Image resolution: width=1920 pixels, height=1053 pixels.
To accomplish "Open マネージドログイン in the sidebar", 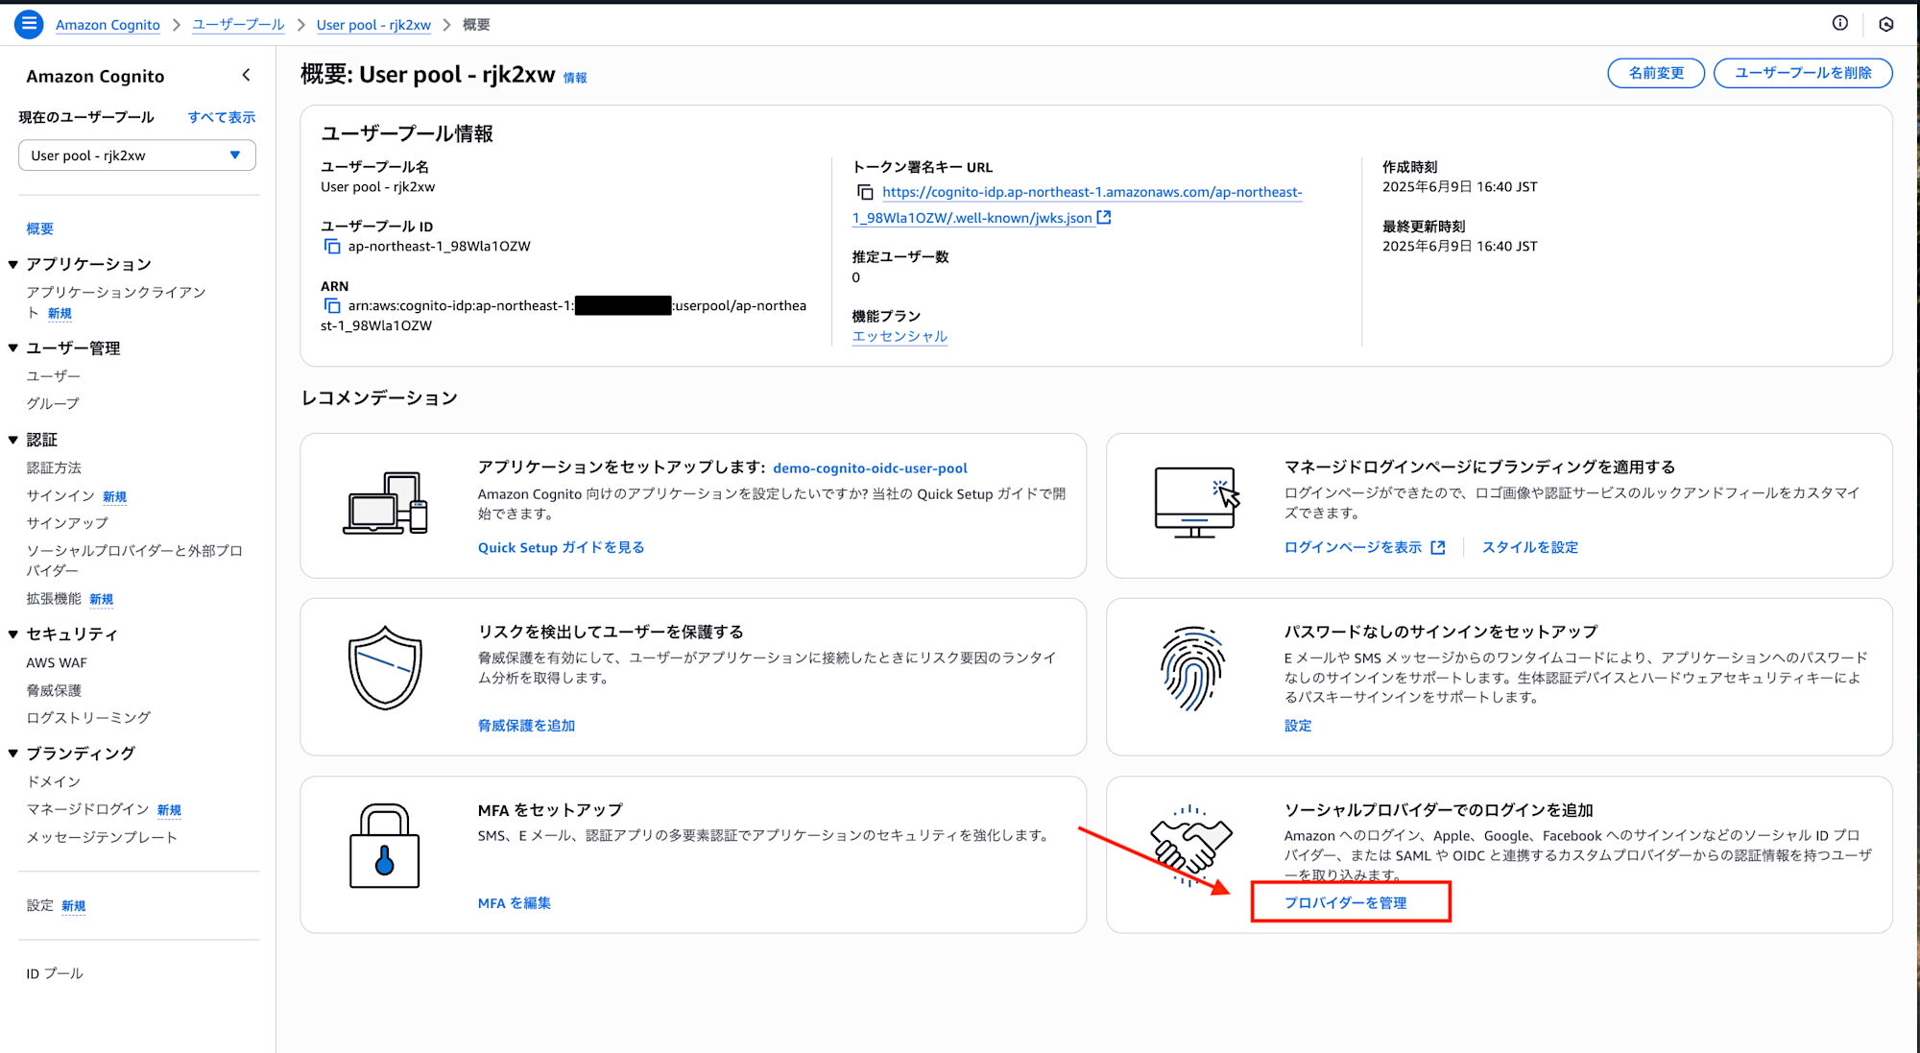I will 88,810.
